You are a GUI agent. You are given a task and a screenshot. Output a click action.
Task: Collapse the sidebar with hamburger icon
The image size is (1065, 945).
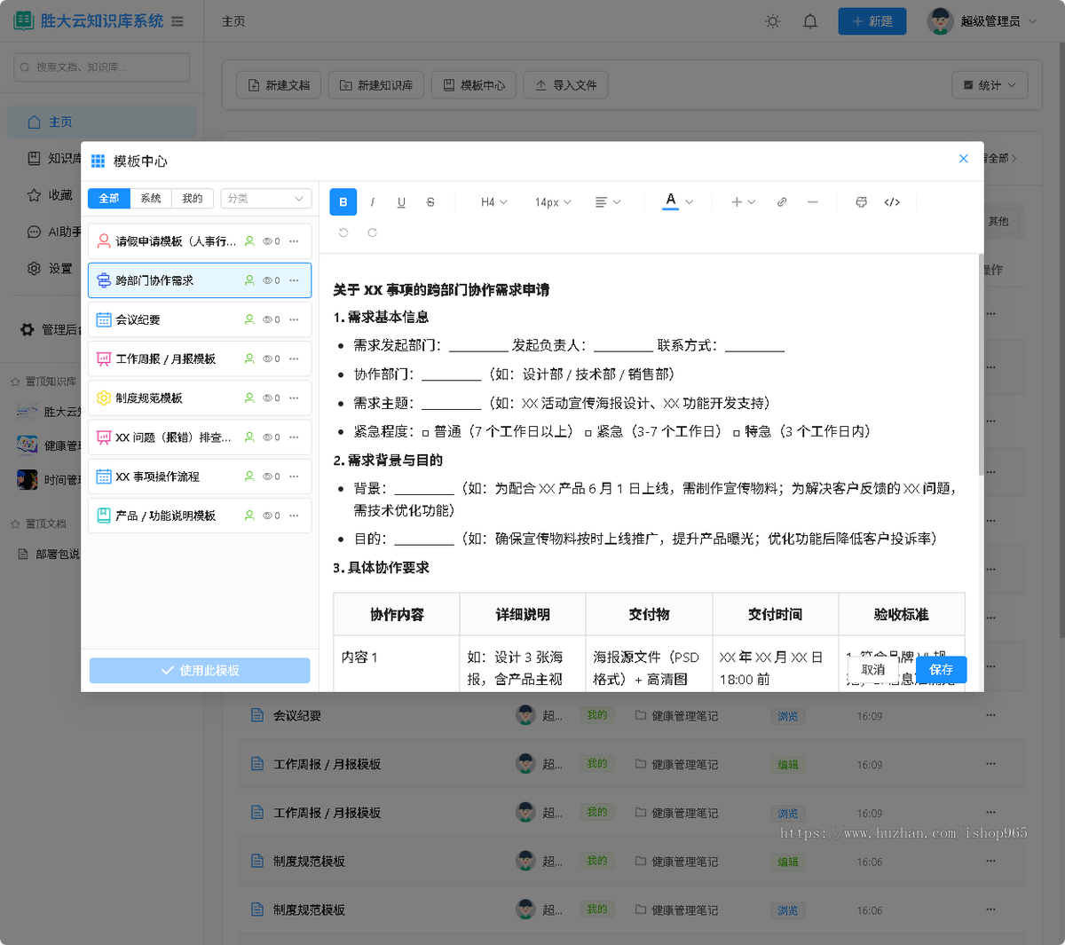click(x=177, y=21)
